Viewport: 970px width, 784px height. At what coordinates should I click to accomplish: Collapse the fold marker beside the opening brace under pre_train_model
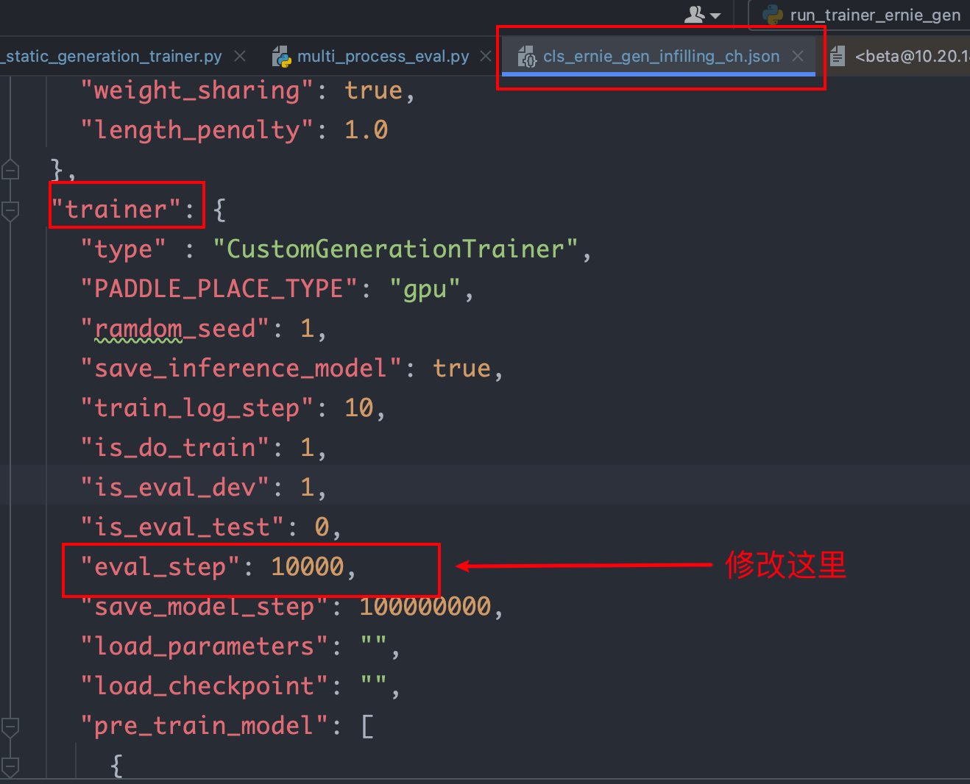pyautogui.click(x=10, y=766)
